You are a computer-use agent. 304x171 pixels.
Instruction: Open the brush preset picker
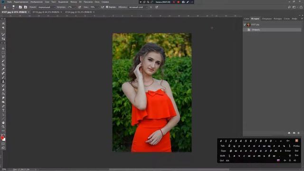click(13, 7)
